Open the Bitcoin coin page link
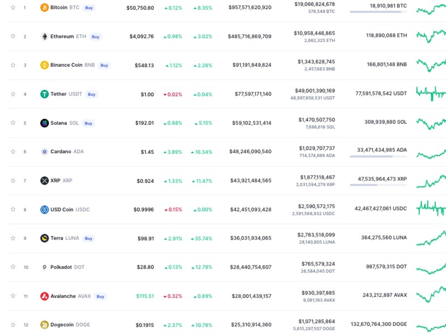446x335 pixels. coord(65,7)
